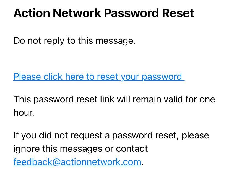
Task: Click the "If you did not request" line
Action: tap(111, 135)
